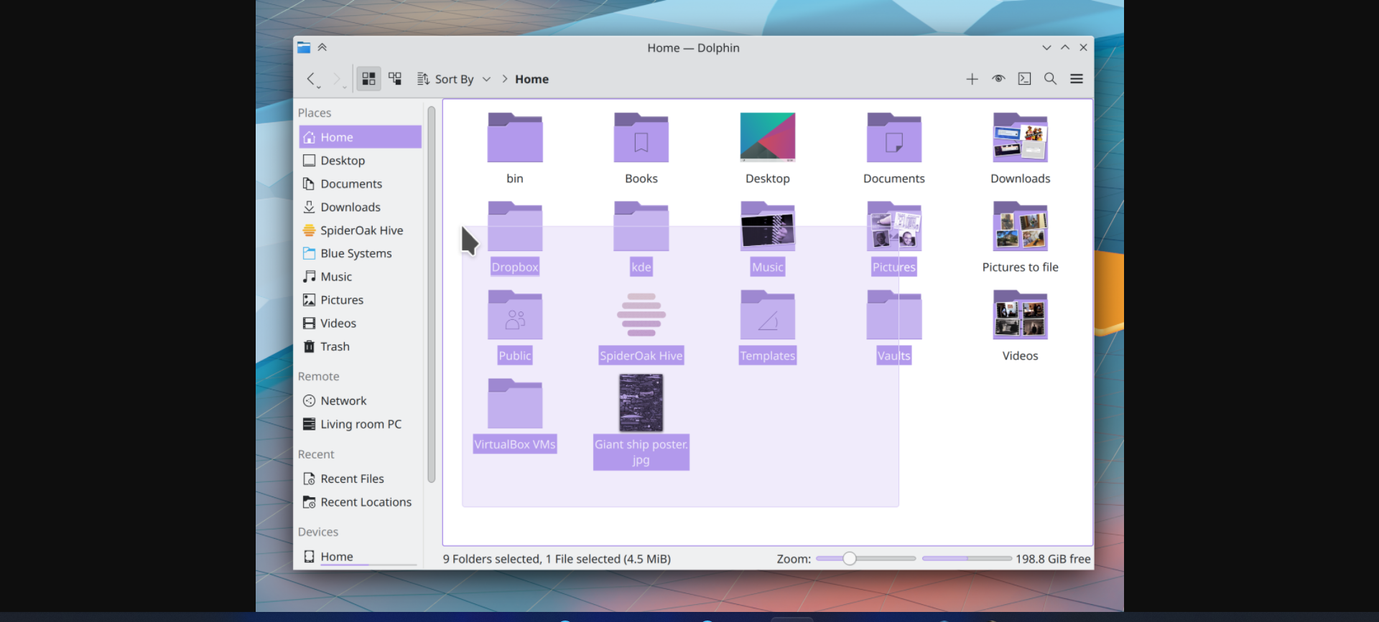Open the hamburger menu
This screenshot has width=1379, height=622.
click(1077, 79)
